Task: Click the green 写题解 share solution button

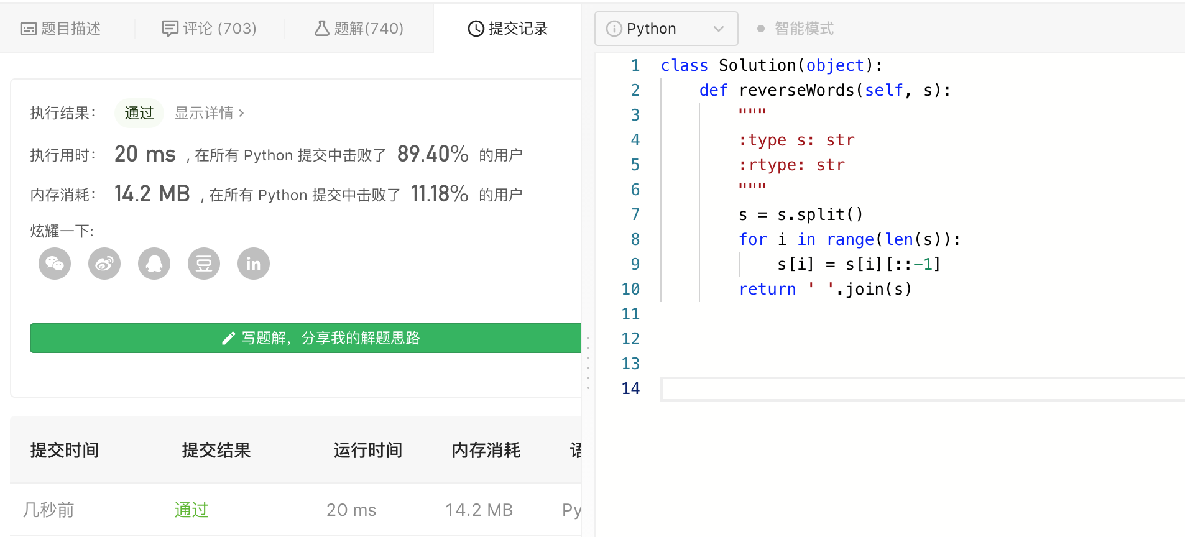Action: pos(305,338)
